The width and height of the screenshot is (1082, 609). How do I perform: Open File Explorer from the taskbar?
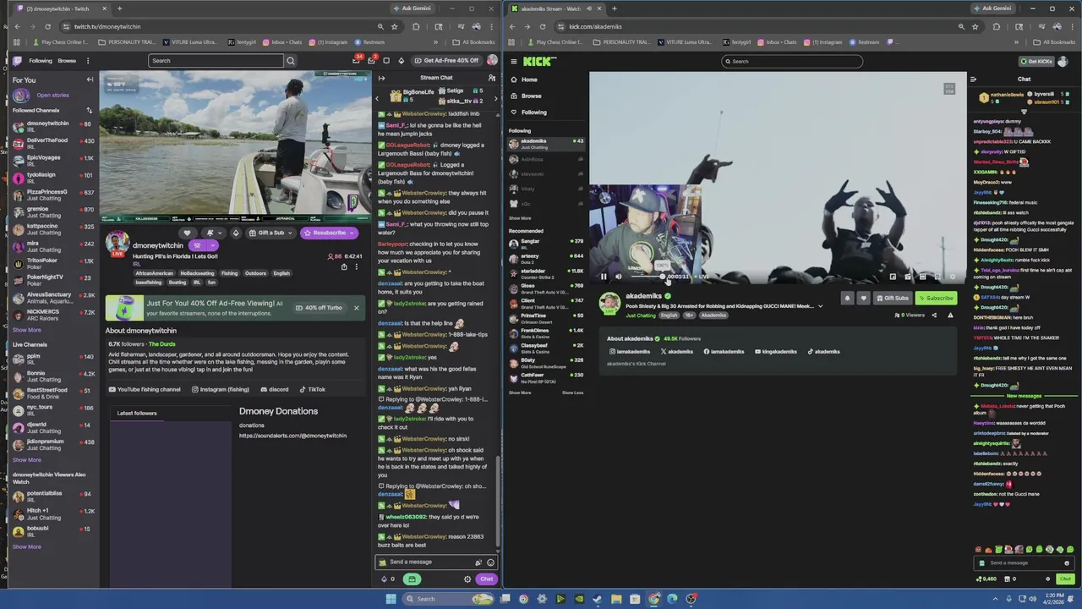(616, 599)
